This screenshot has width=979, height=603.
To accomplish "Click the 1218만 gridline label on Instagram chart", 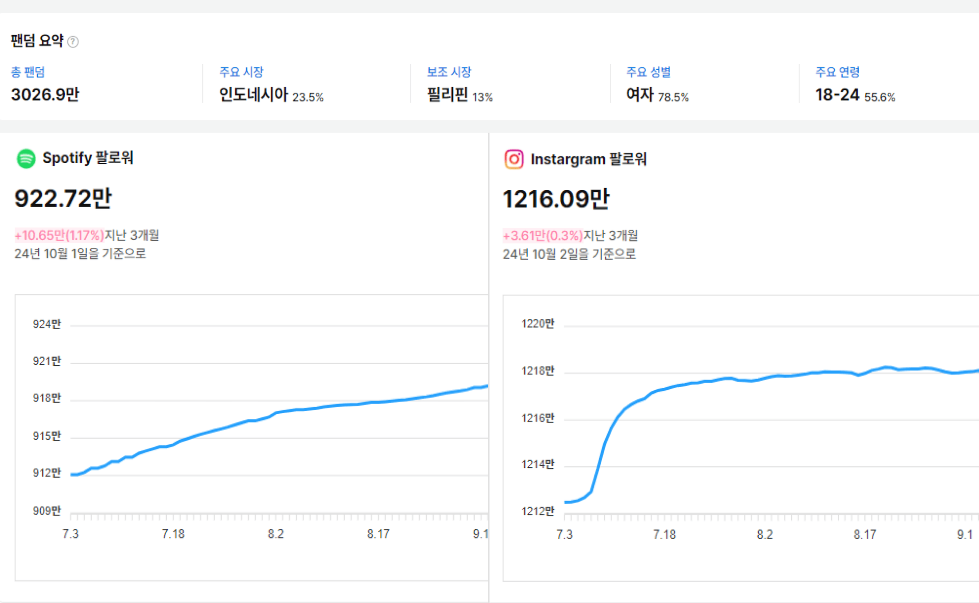I will click(x=537, y=371).
